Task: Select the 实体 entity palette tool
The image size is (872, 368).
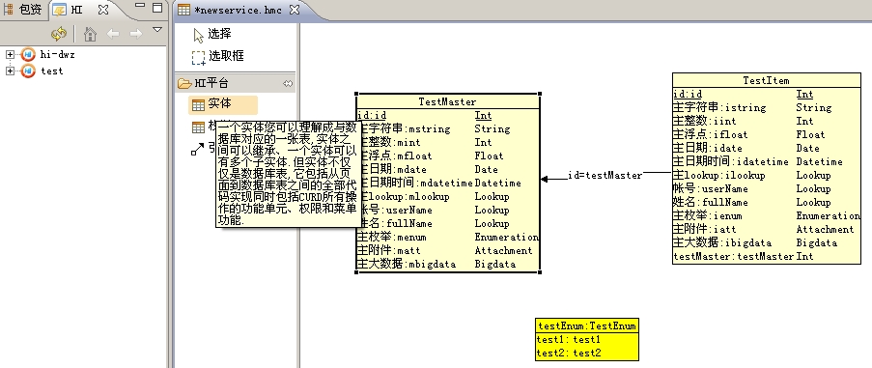Action: tap(222, 104)
